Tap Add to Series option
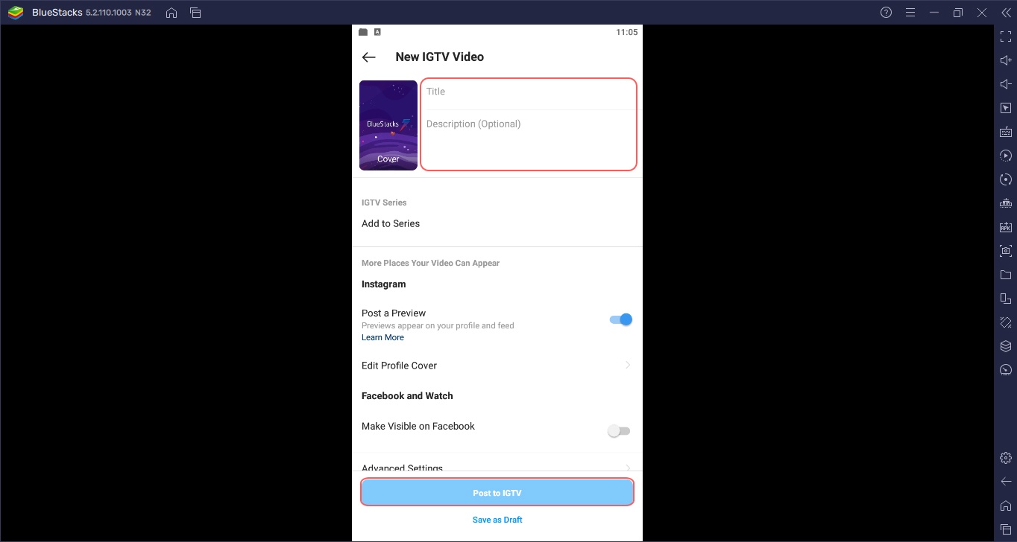1017x542 pixels. (x=391, y=223)
